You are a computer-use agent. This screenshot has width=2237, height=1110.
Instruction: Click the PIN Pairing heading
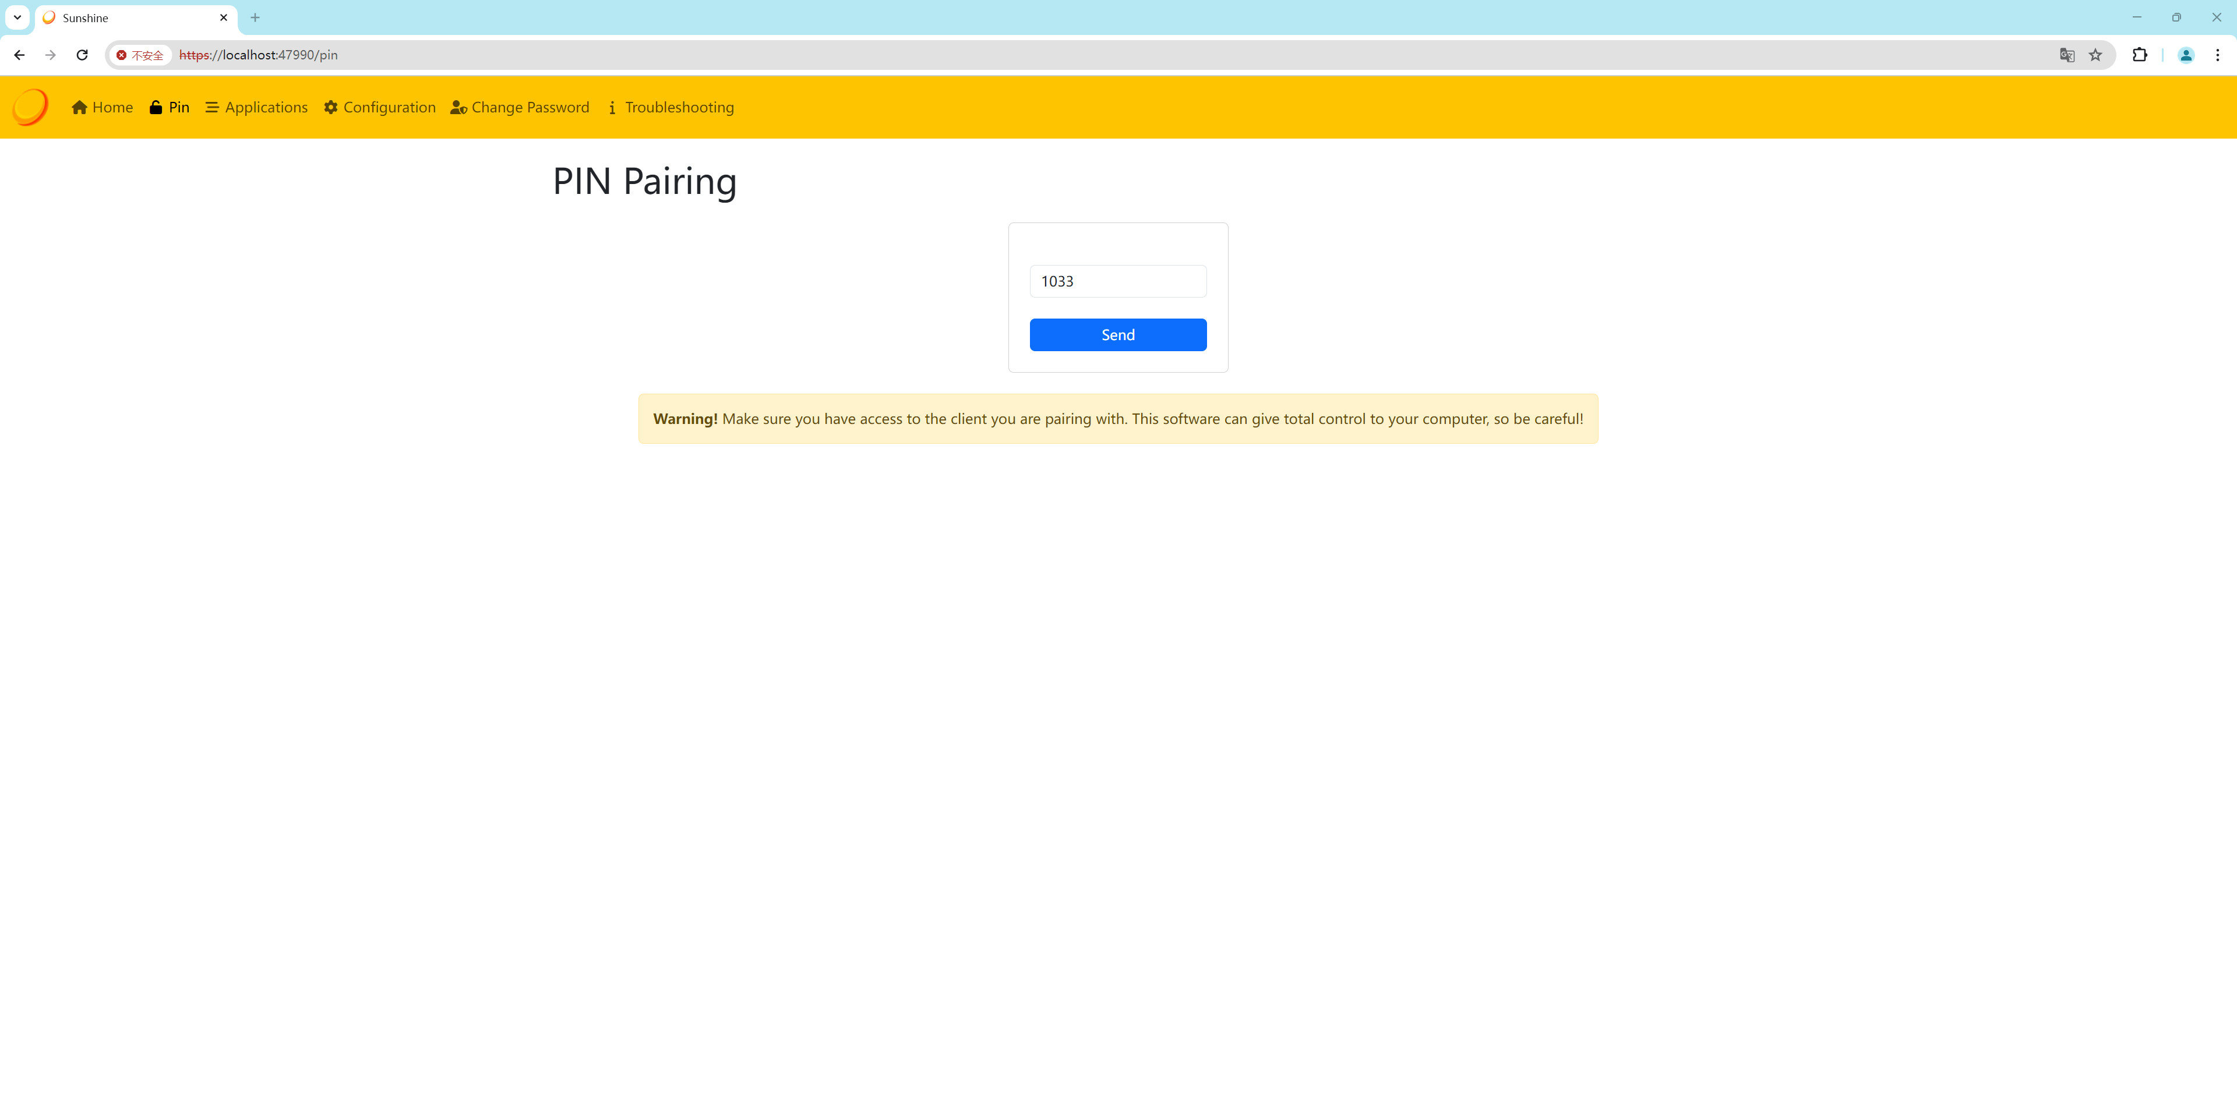coord(644,181)
